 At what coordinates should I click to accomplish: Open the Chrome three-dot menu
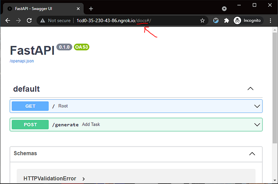pos(270,21)
